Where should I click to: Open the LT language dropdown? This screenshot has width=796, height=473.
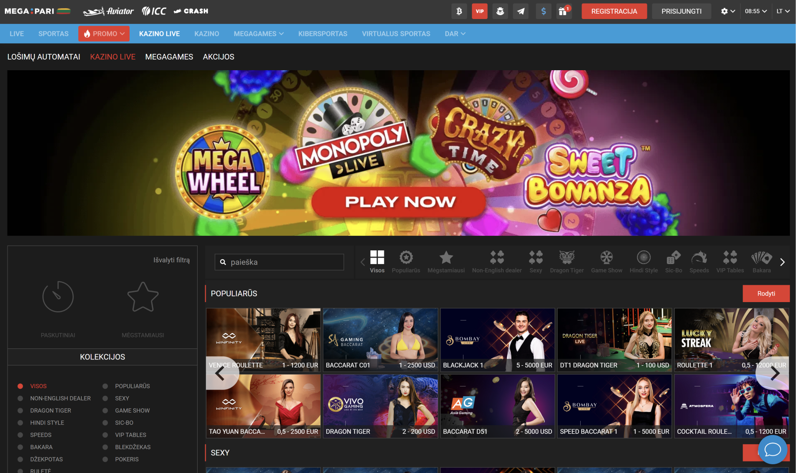[x=783, y=11]
